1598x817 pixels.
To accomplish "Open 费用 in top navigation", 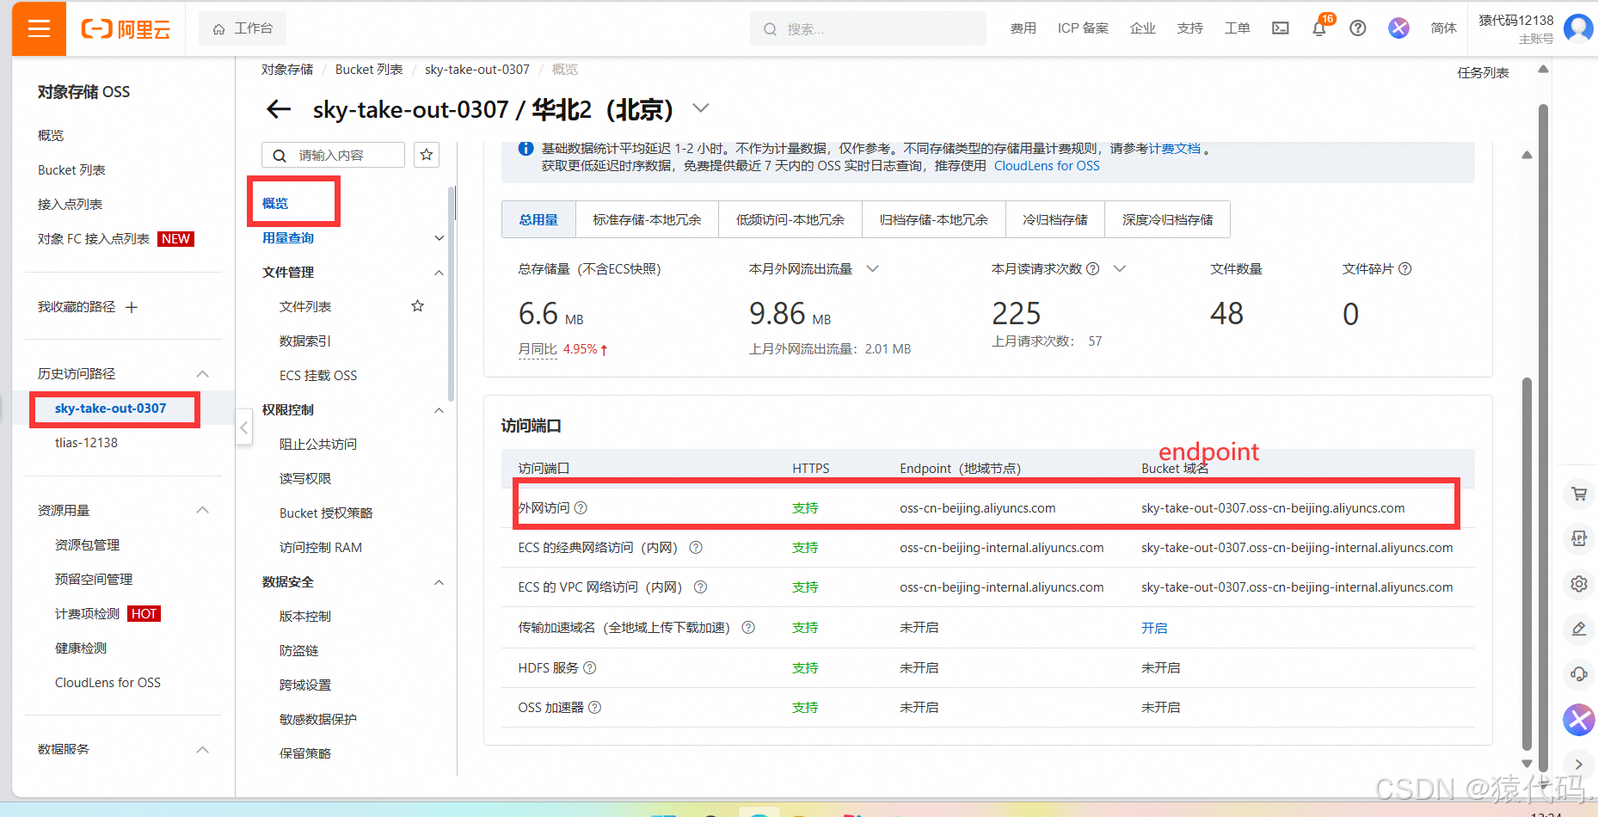I will [1023, 28].
